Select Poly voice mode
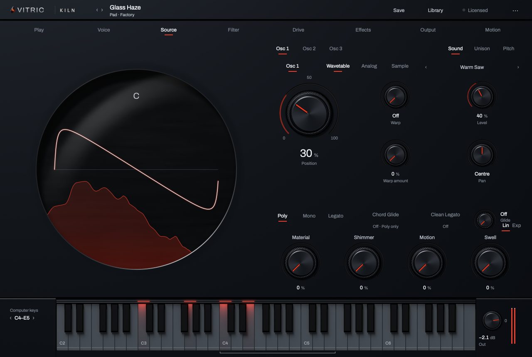Viewport: 532px width, 357px height. pos(283,216)
